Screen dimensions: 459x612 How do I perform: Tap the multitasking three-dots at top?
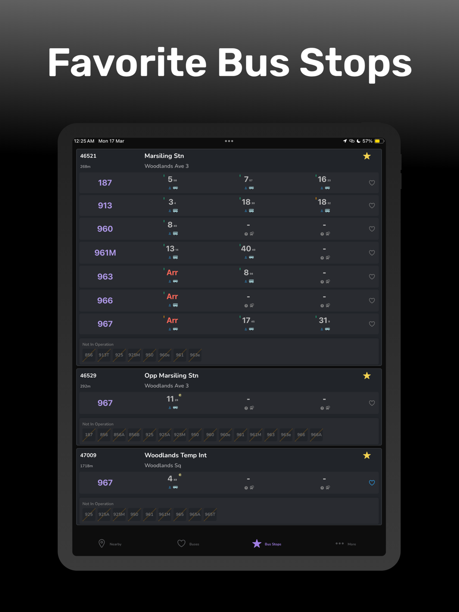point(229,141)
